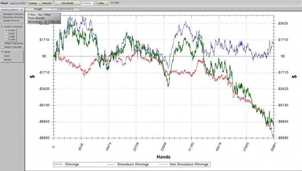Viewport: 302px width, 171px height.
Task: Select the Graph in big bets option
Action: pyautogui.click(x=2, y=47)
